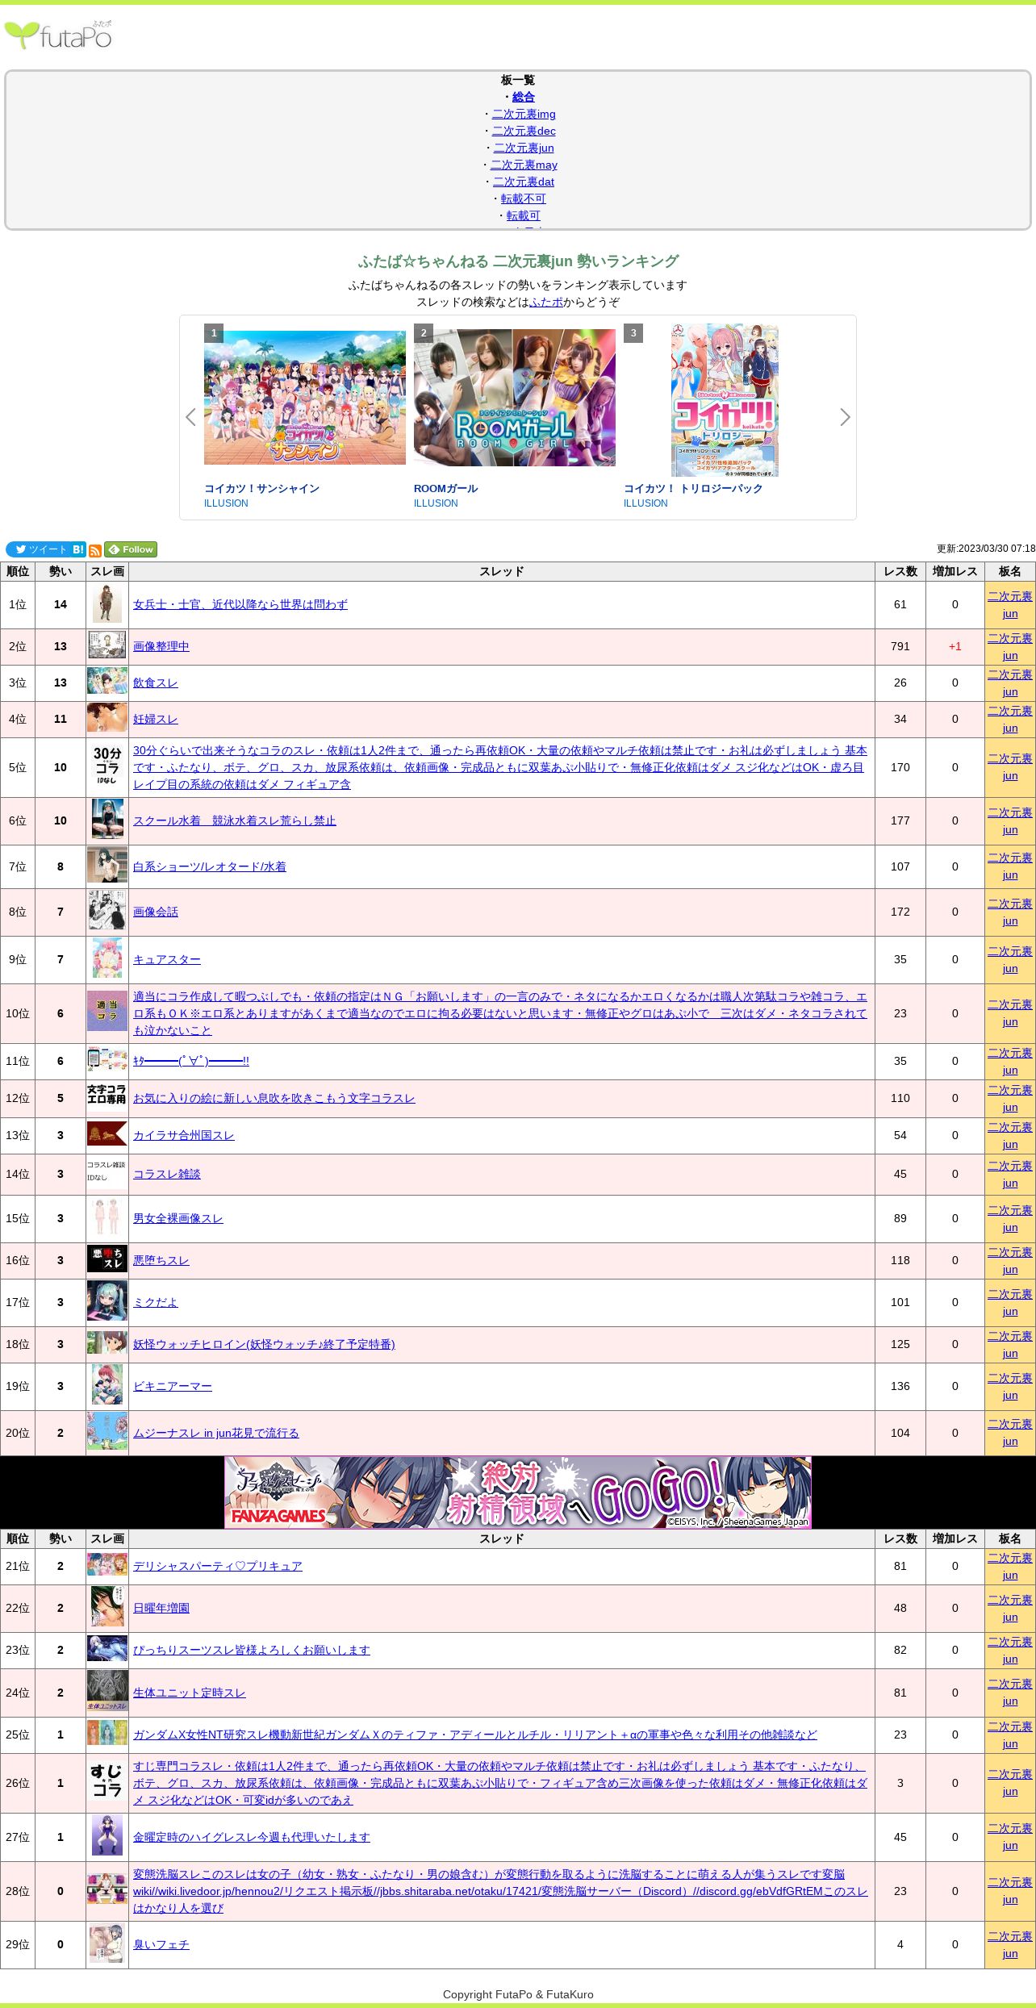Open the RSS feed icon
Image resolution: width=1036 pixels, height=2008 pixels.
coord(95,550)
